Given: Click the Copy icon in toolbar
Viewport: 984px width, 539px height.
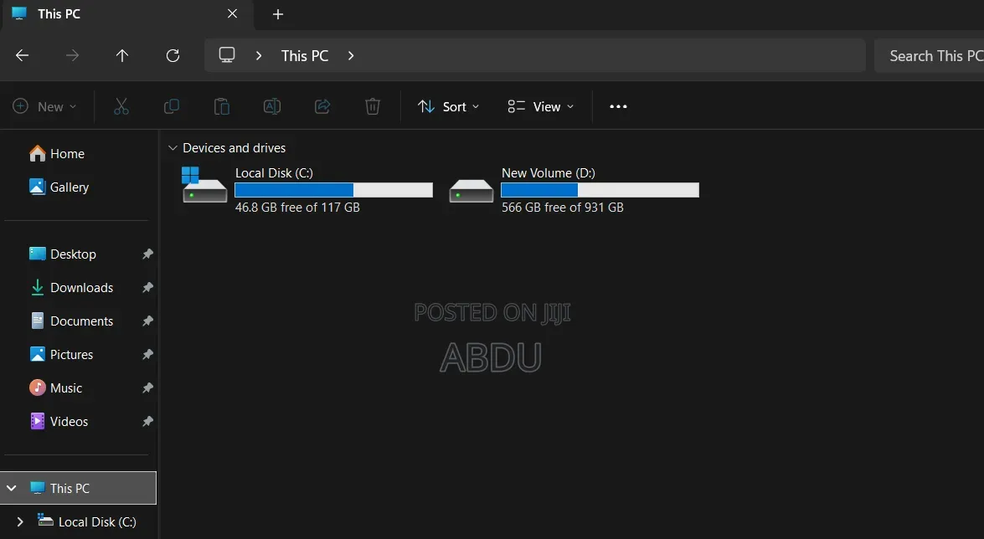Looking at the screenshot, I should (x=172, y=106).
